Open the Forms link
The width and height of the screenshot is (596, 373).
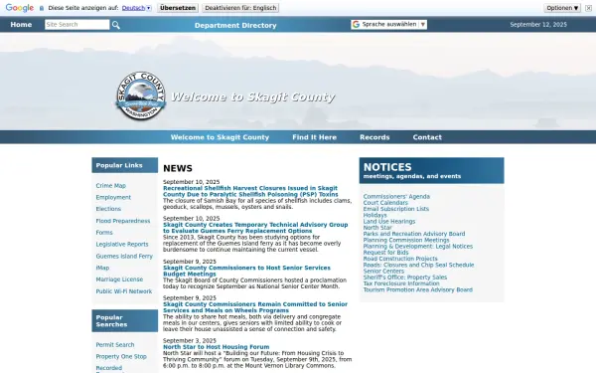pos(104,233)
